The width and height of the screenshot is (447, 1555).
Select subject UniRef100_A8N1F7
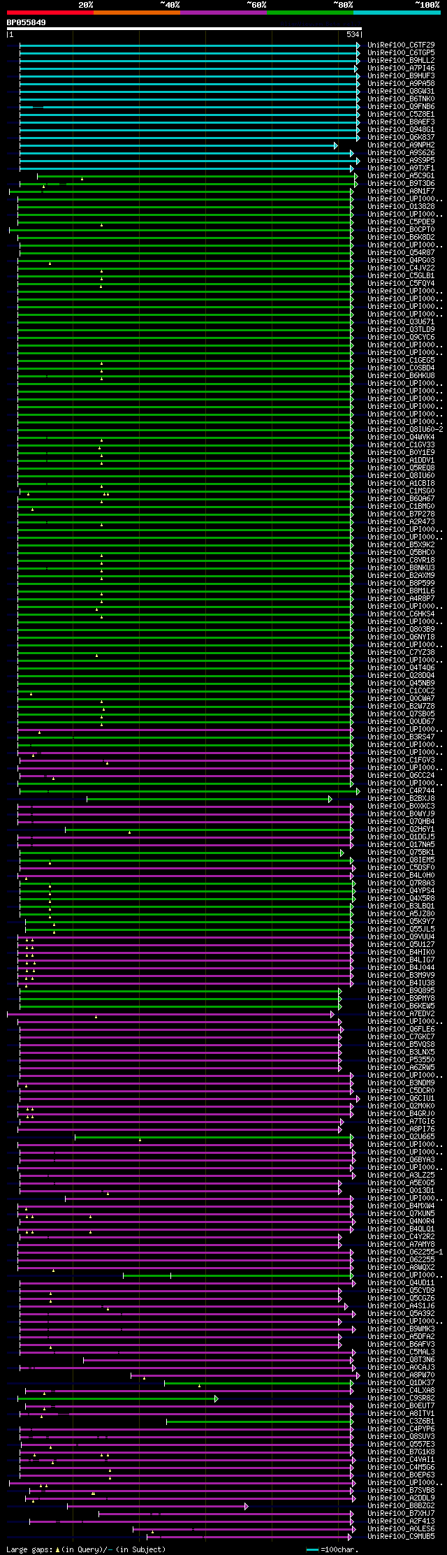click(x=401, y=191)
